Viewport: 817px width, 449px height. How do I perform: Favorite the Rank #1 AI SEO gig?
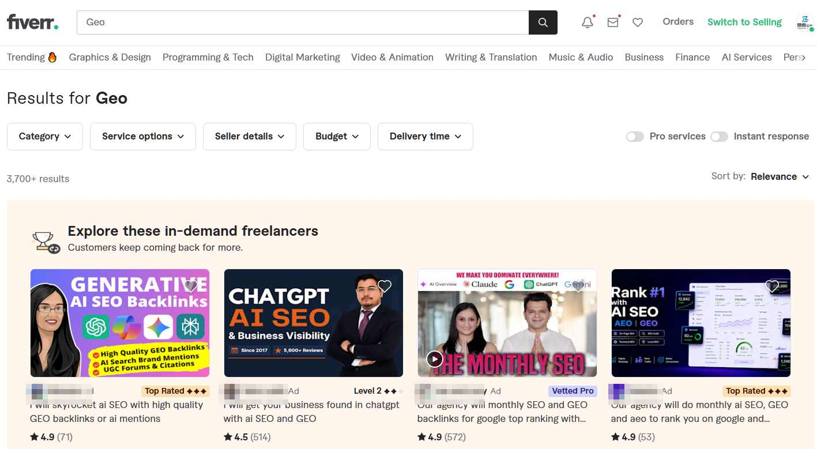[772, 286]
